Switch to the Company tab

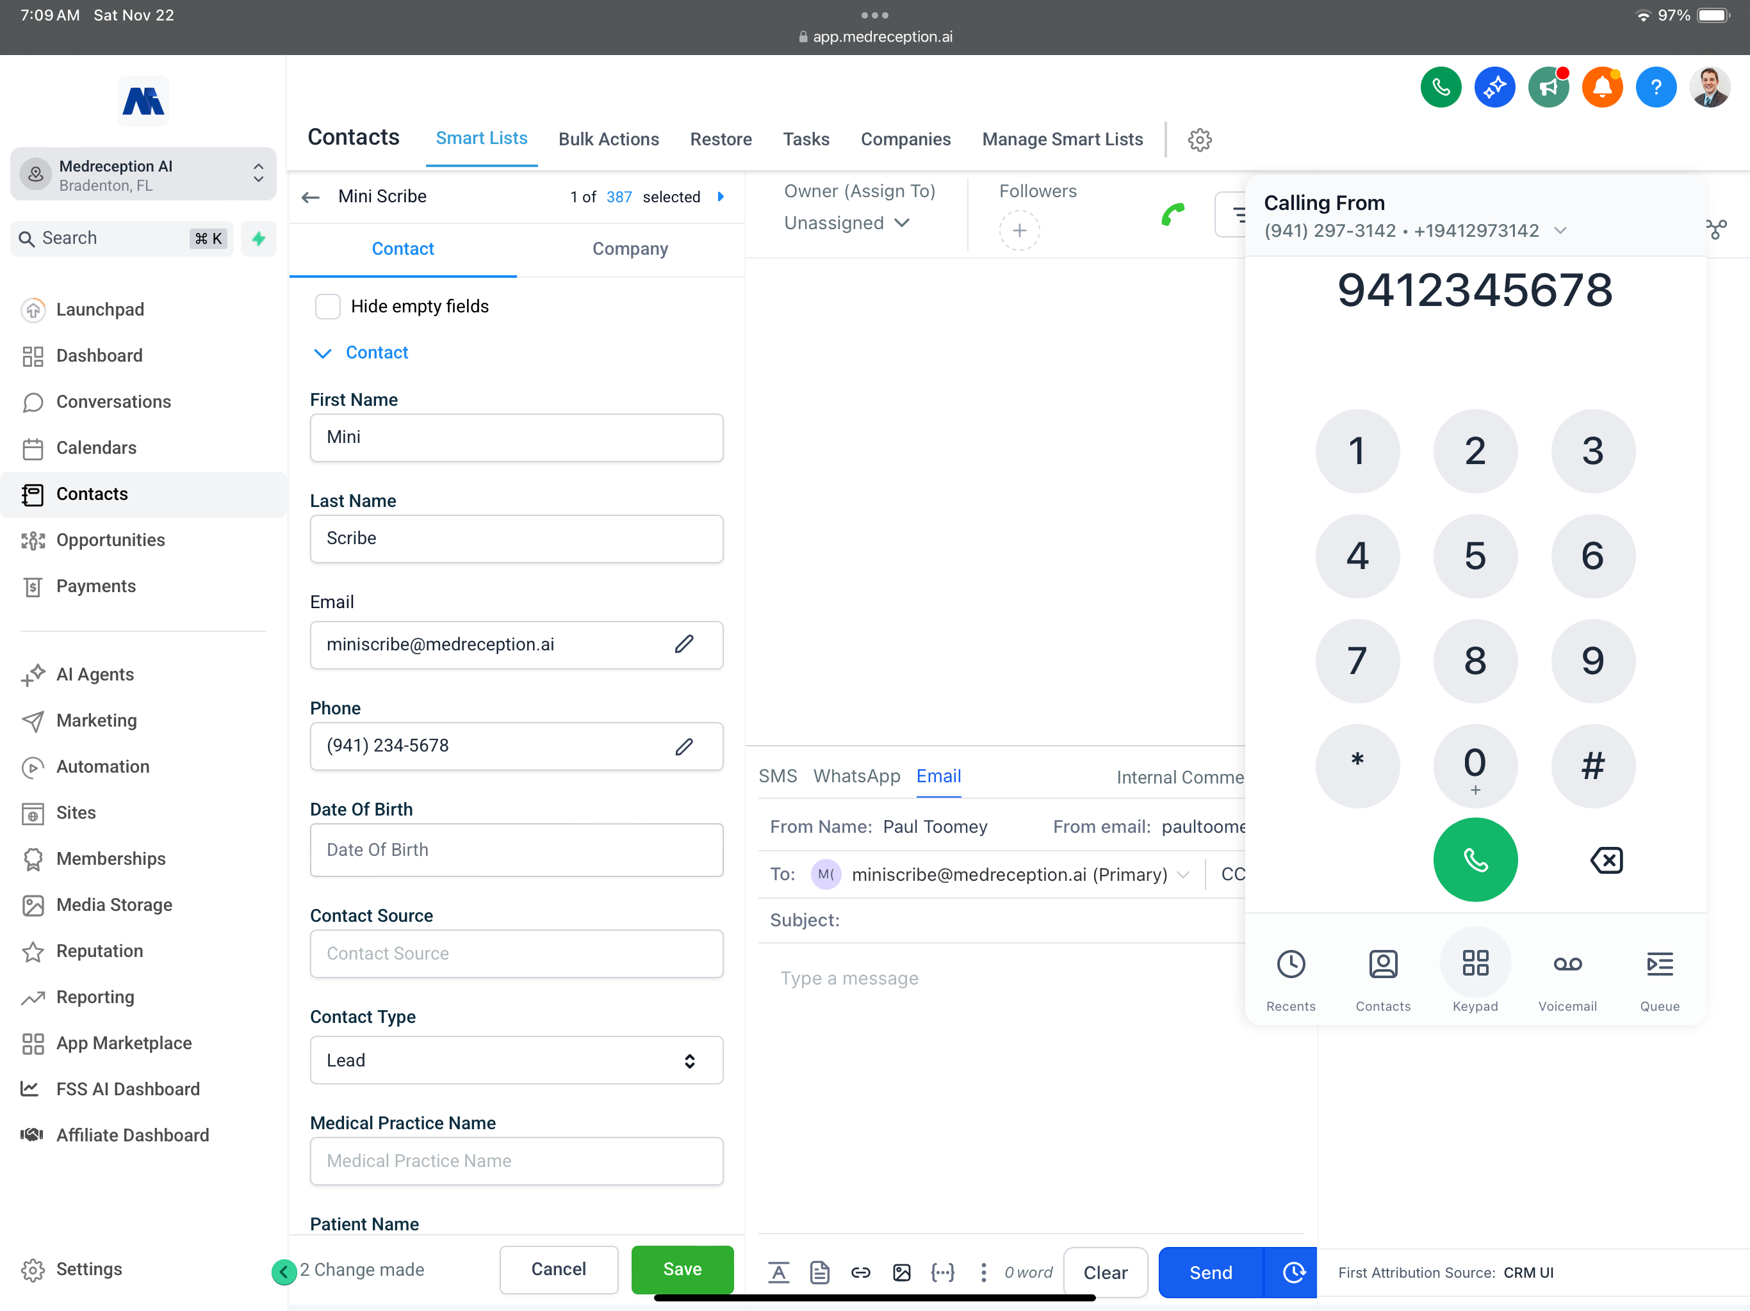click(630, 249)
